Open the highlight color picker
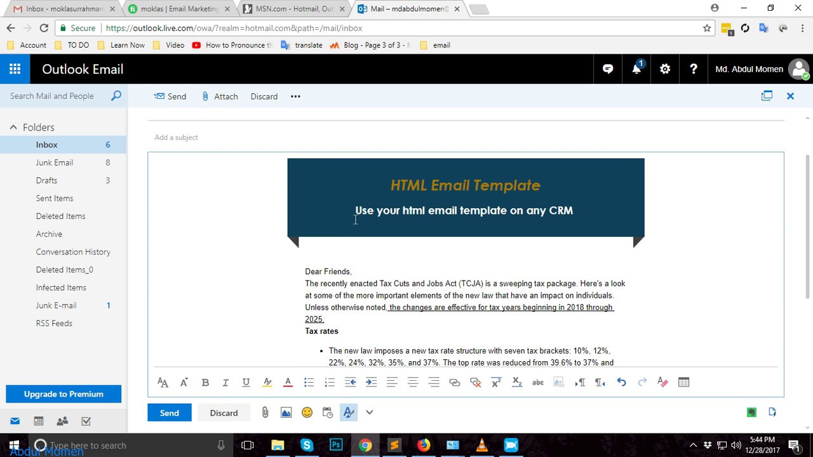Image resolution: width=813 pixels, height=457 pixels. [267, 382]
